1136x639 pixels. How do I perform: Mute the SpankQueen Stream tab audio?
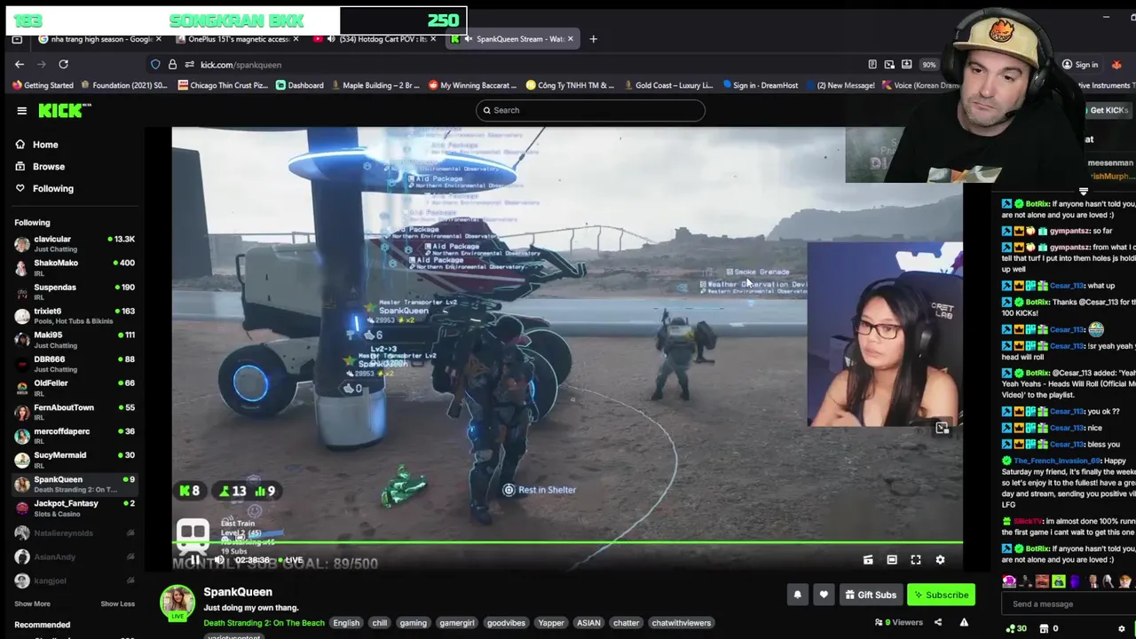[x=467, y=39]
